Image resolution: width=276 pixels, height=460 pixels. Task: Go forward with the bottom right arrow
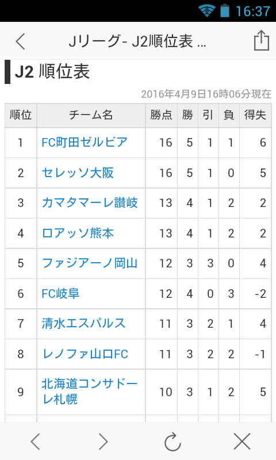(103, 442)
